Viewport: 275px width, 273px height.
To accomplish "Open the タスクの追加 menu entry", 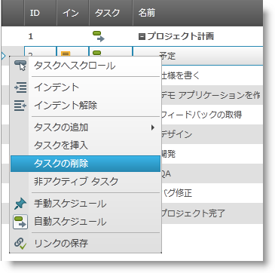I will [x=85, y=127].
